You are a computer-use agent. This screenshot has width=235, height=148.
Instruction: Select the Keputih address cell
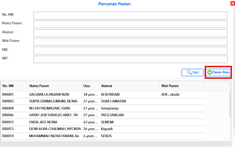point(107,129)
